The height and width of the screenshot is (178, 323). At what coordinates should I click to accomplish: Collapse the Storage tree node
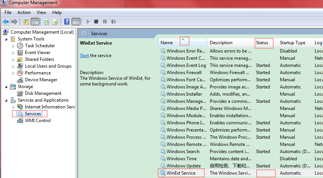pos(6,87)
